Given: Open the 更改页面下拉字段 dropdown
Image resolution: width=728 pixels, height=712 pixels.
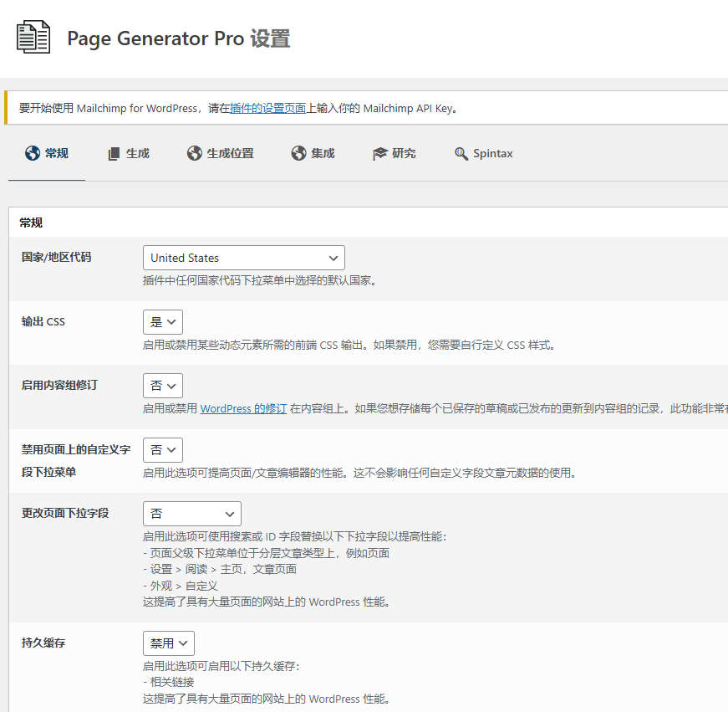Looking at the screenshot, I should pos(192,514).
